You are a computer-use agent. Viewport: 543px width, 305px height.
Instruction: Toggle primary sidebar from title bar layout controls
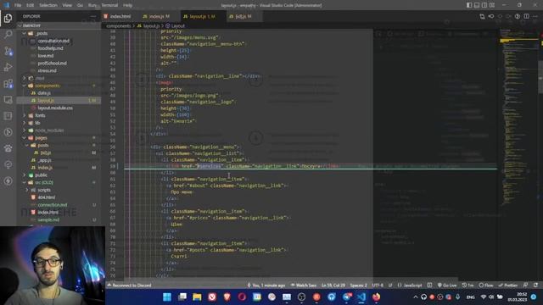(469, 5)
